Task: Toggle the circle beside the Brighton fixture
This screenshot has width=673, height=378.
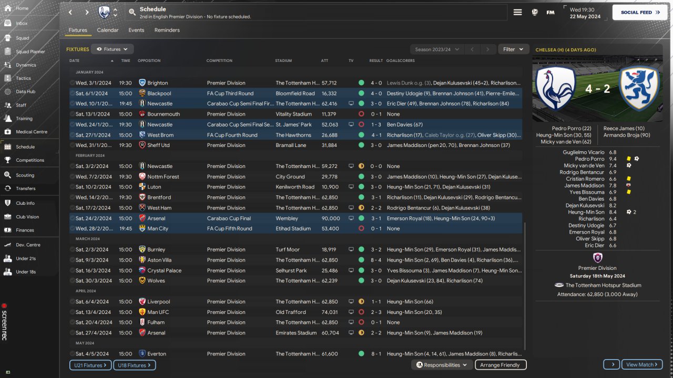Action: (73, 83)
